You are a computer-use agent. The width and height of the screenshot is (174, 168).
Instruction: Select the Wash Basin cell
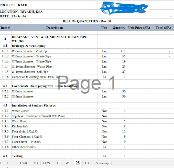55,121
